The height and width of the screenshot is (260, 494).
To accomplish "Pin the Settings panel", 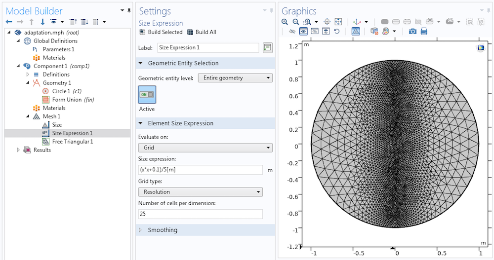I will (x=272, y=10).
